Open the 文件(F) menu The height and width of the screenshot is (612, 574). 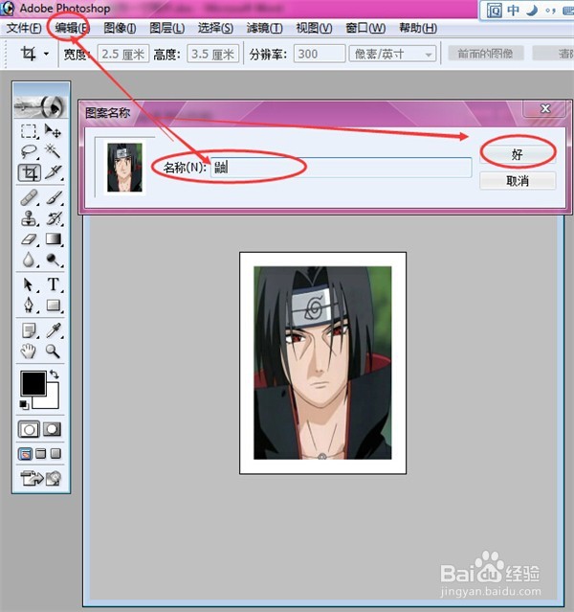coord(24,28)
